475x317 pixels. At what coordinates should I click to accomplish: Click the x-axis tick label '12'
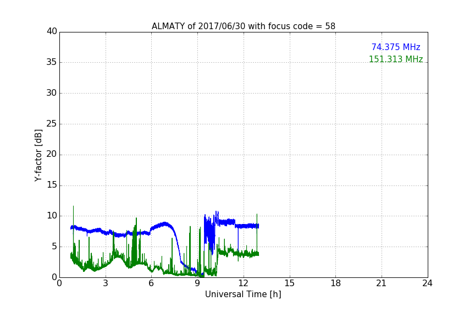(x=244, y=283)
